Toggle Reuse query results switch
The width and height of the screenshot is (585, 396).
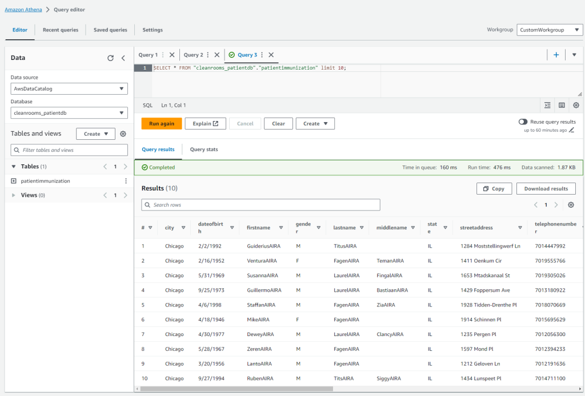tap(523, 122)
